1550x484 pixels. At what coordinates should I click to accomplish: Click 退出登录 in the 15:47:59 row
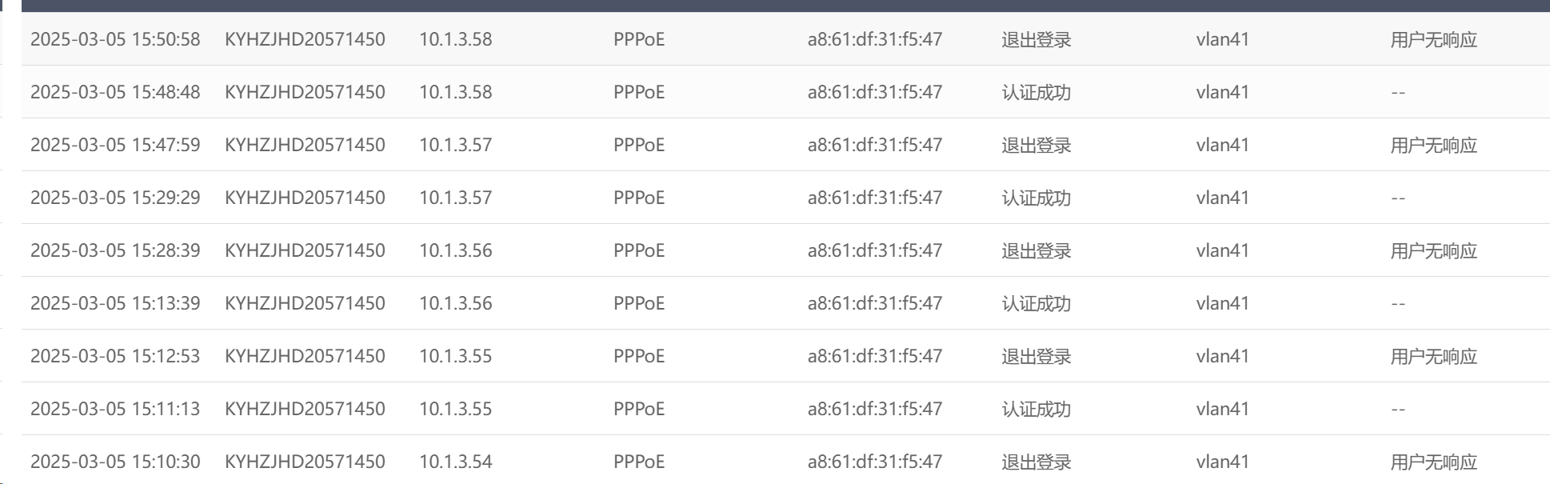1036,145
